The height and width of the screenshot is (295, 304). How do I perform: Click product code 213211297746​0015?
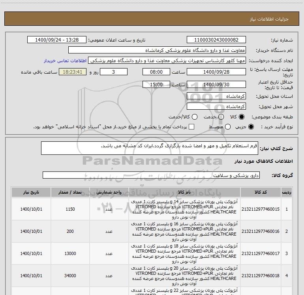pos(261,209)
